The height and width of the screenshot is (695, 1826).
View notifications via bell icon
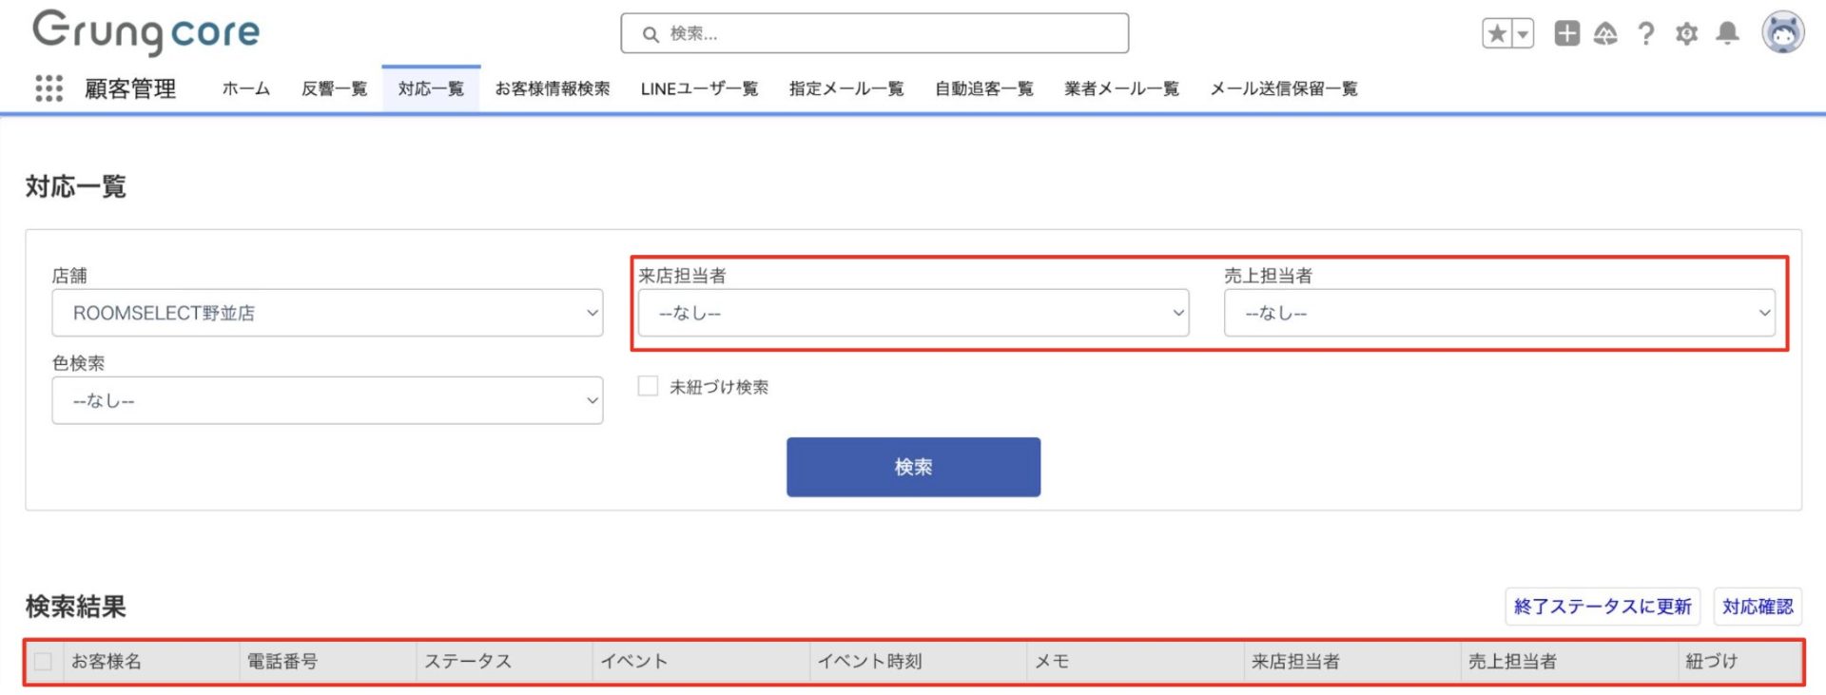pos(1727,34)
